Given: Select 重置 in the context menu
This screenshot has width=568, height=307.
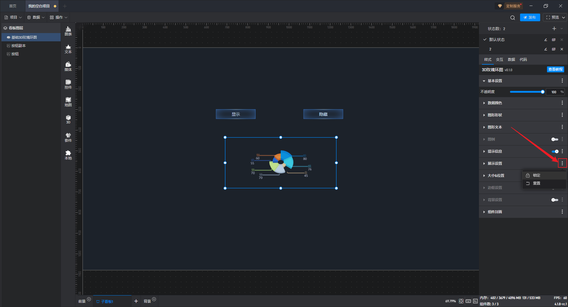Looking at the screenshot, I should click(536, 183).
